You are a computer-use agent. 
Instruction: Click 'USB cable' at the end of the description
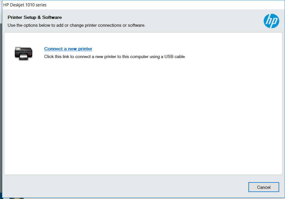(175, 57)
